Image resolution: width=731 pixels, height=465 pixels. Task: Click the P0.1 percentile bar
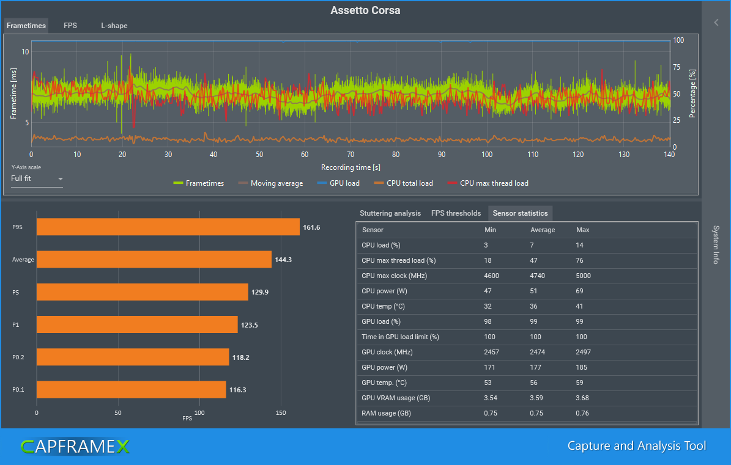[131, 389]
